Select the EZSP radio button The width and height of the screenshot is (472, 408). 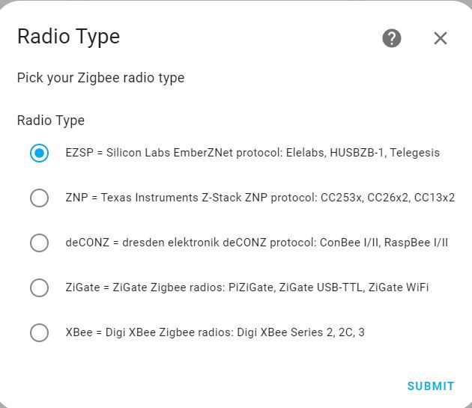(39, 153)
